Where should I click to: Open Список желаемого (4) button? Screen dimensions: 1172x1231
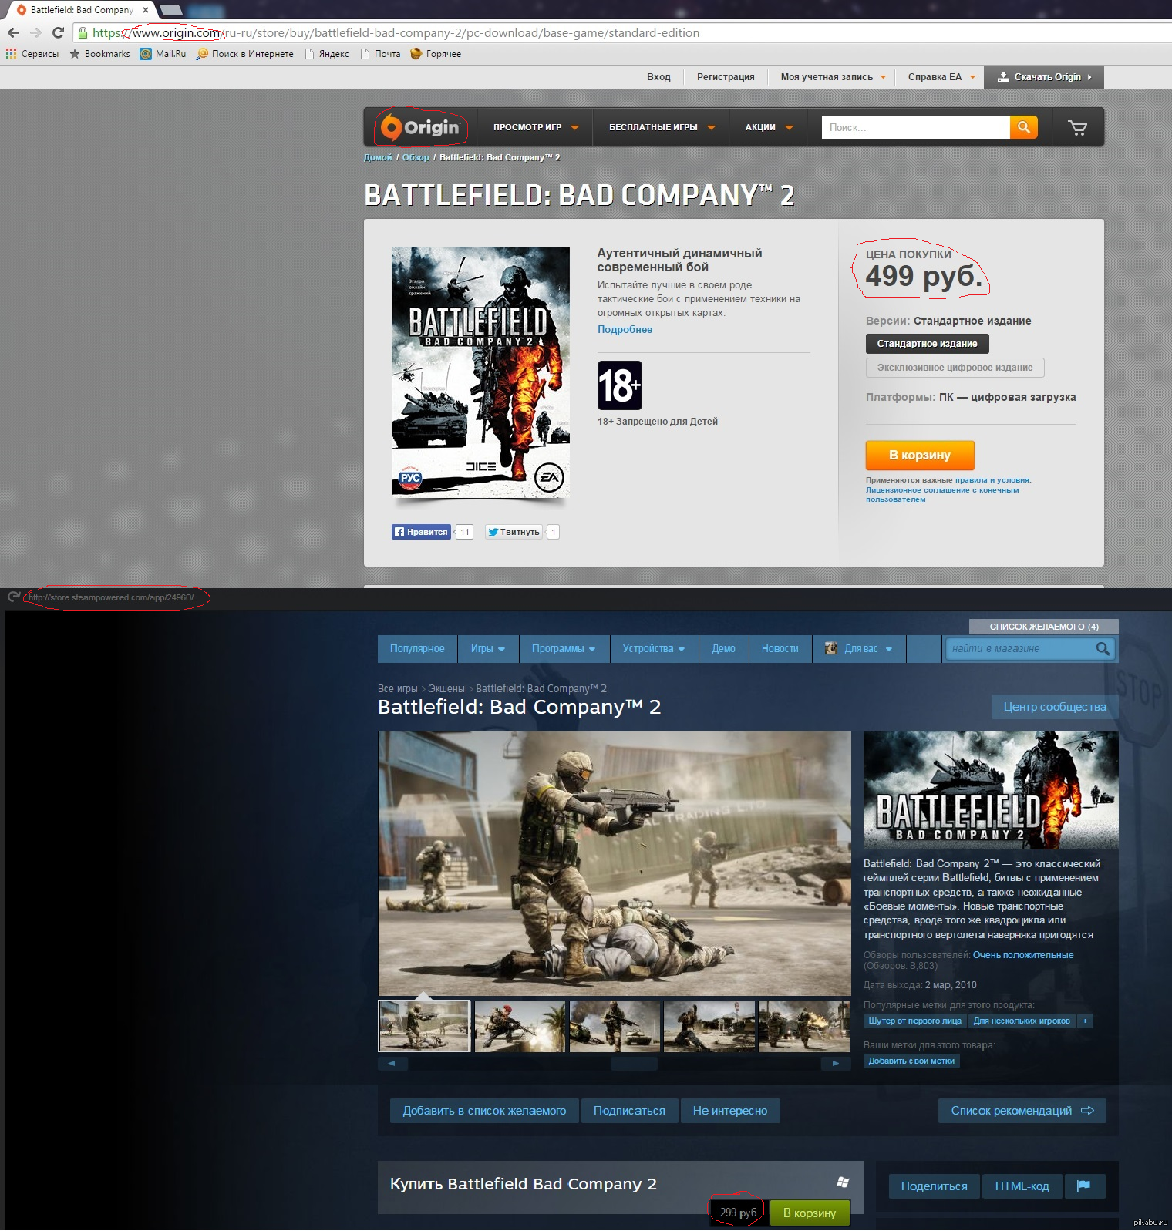pyautogui.click(x=1044, y=627)
